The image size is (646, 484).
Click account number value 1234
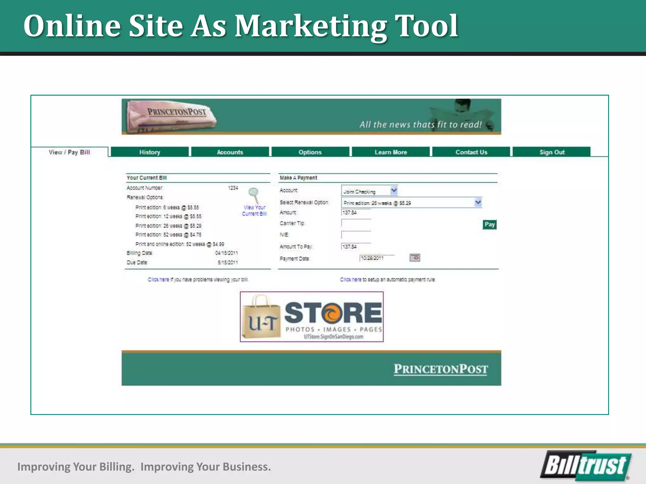coord(233,188)
